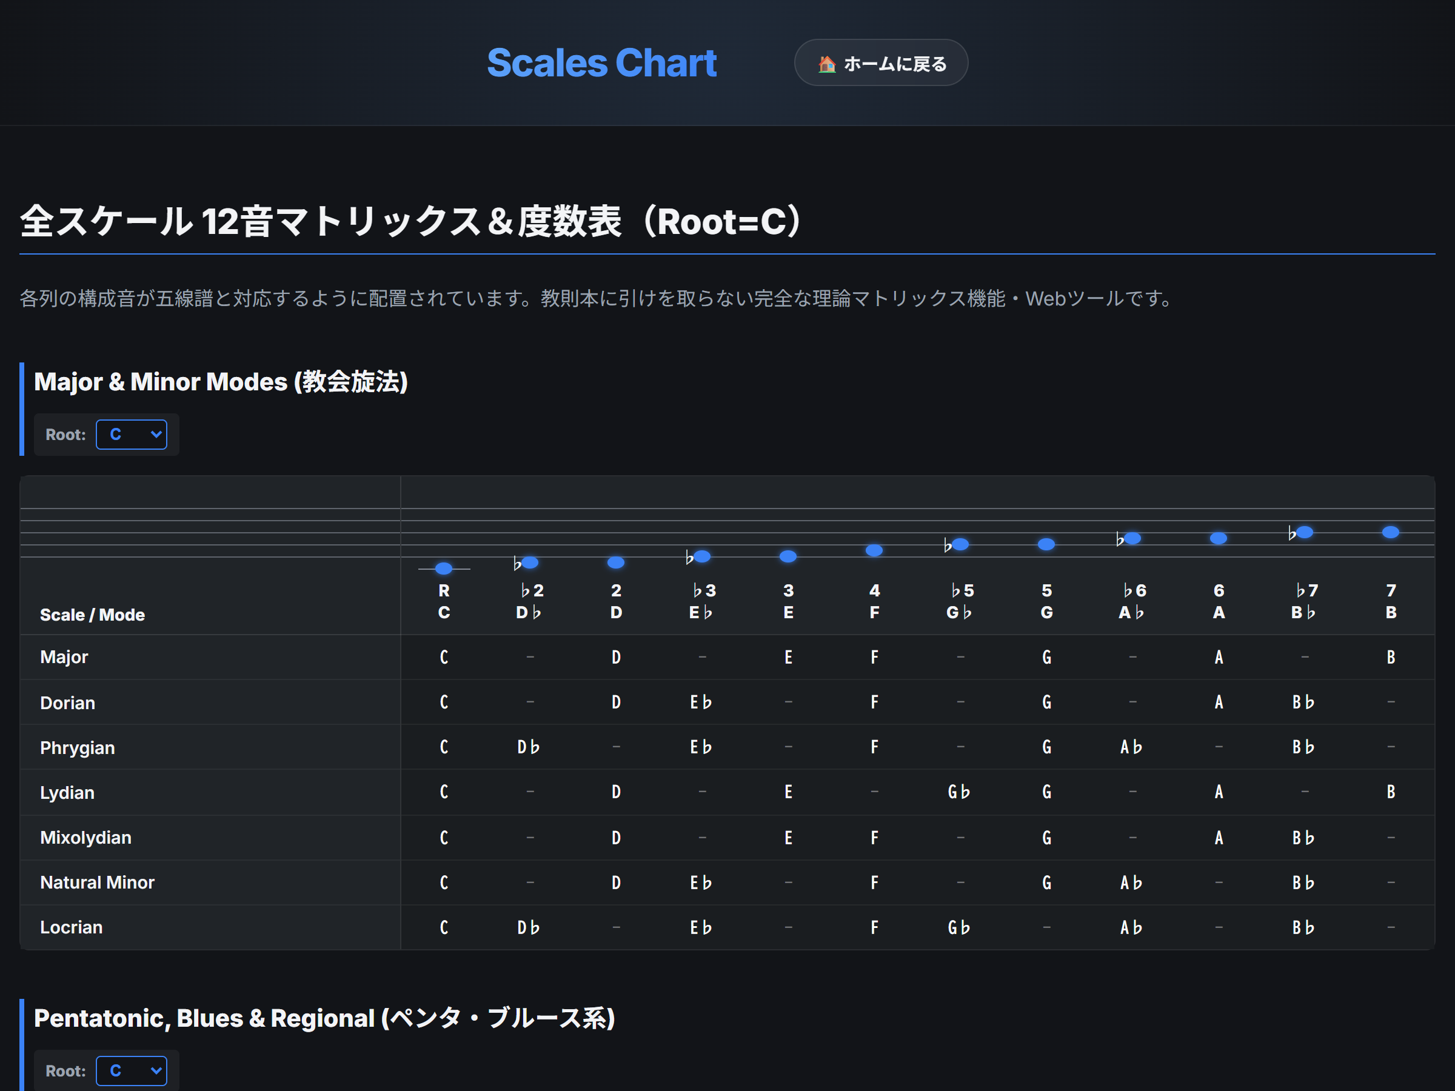Click the G note head on the staff
1455x1091 pixels.
click(1046, 544)
